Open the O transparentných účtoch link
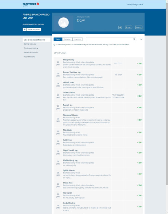Image resolution: width=168 pixels, height=214 pixels. point(135,5)
